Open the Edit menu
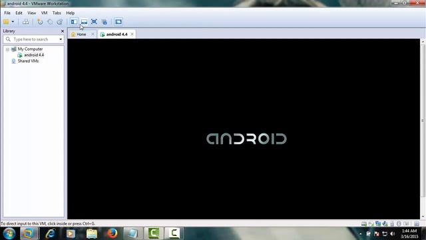426x240 pixels. [x=19, y=13]
